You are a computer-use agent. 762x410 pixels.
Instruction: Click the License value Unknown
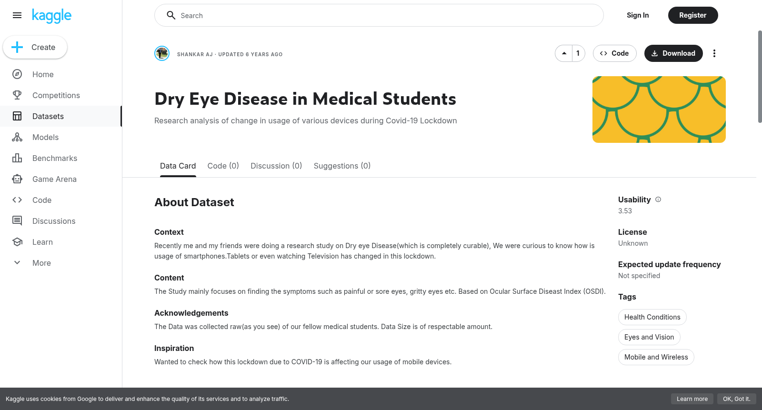[633, 243]
